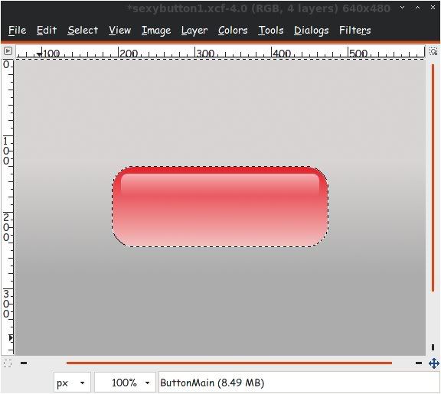The width and height of the screenshot is (441, 394).
Task: Toggle the Quick Mask button
Action: tap(8, 363)
